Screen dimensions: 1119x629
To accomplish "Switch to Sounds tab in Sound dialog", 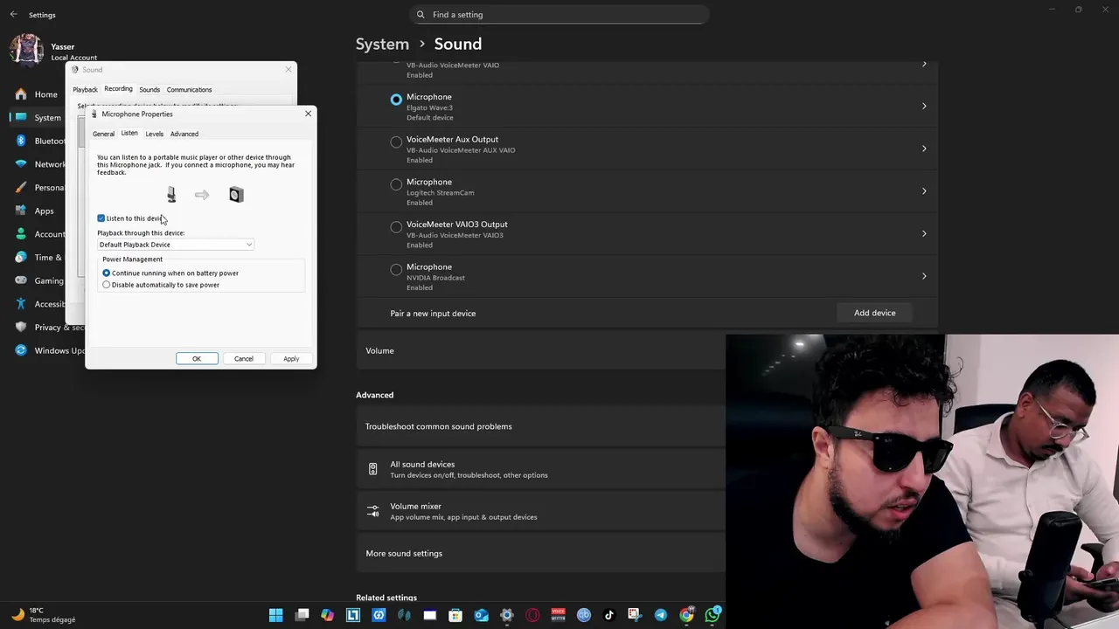I will coord(149,90).
